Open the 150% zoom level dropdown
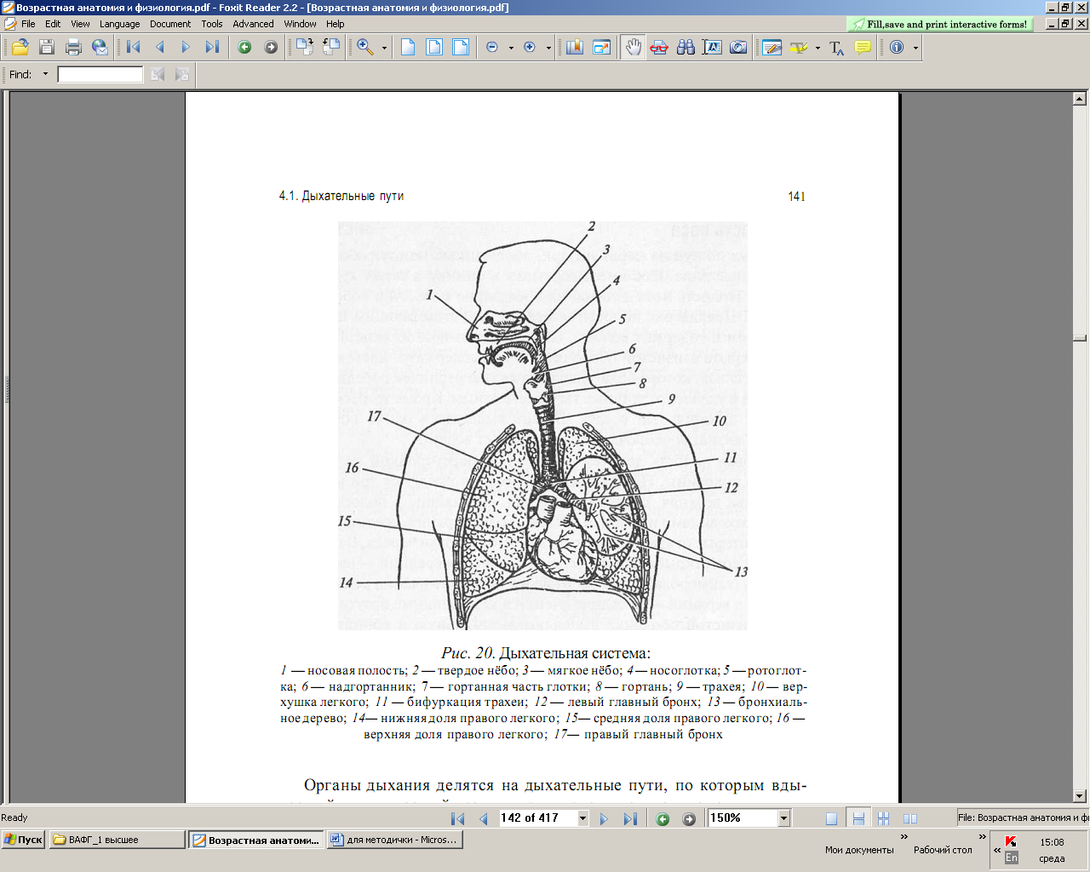Image resolution: width=1090 pixels, height=872 pixels. tap(783, 818)
